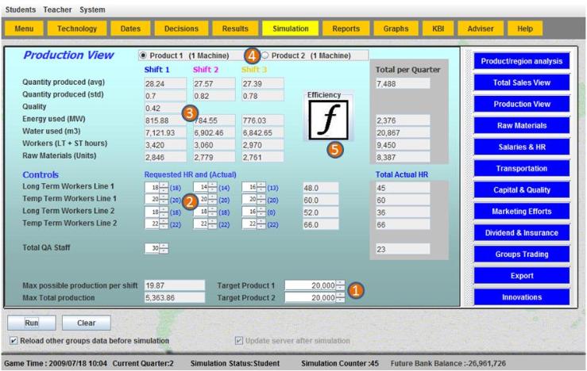This screenshot has width=587, height=371.
Task: Adjust the Target Product 2 stepper
Action: (341, 297)
